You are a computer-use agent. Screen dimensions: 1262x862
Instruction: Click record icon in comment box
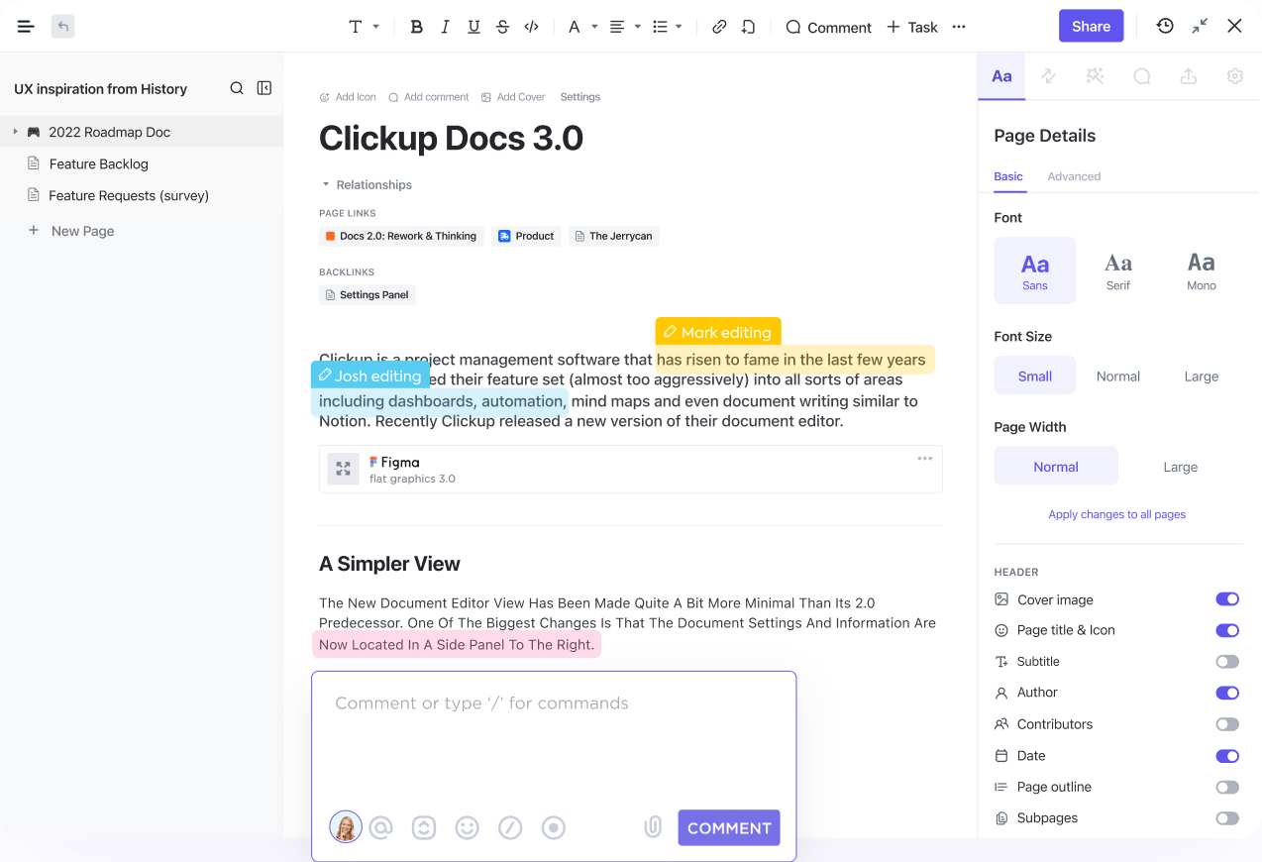point(554,827)
